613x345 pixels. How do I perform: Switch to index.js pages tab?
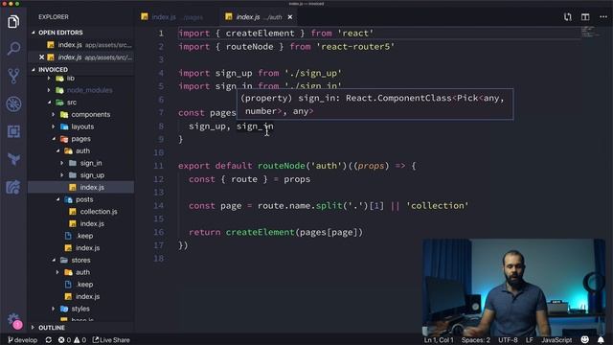pyautogui.click(x=172, y=17)
